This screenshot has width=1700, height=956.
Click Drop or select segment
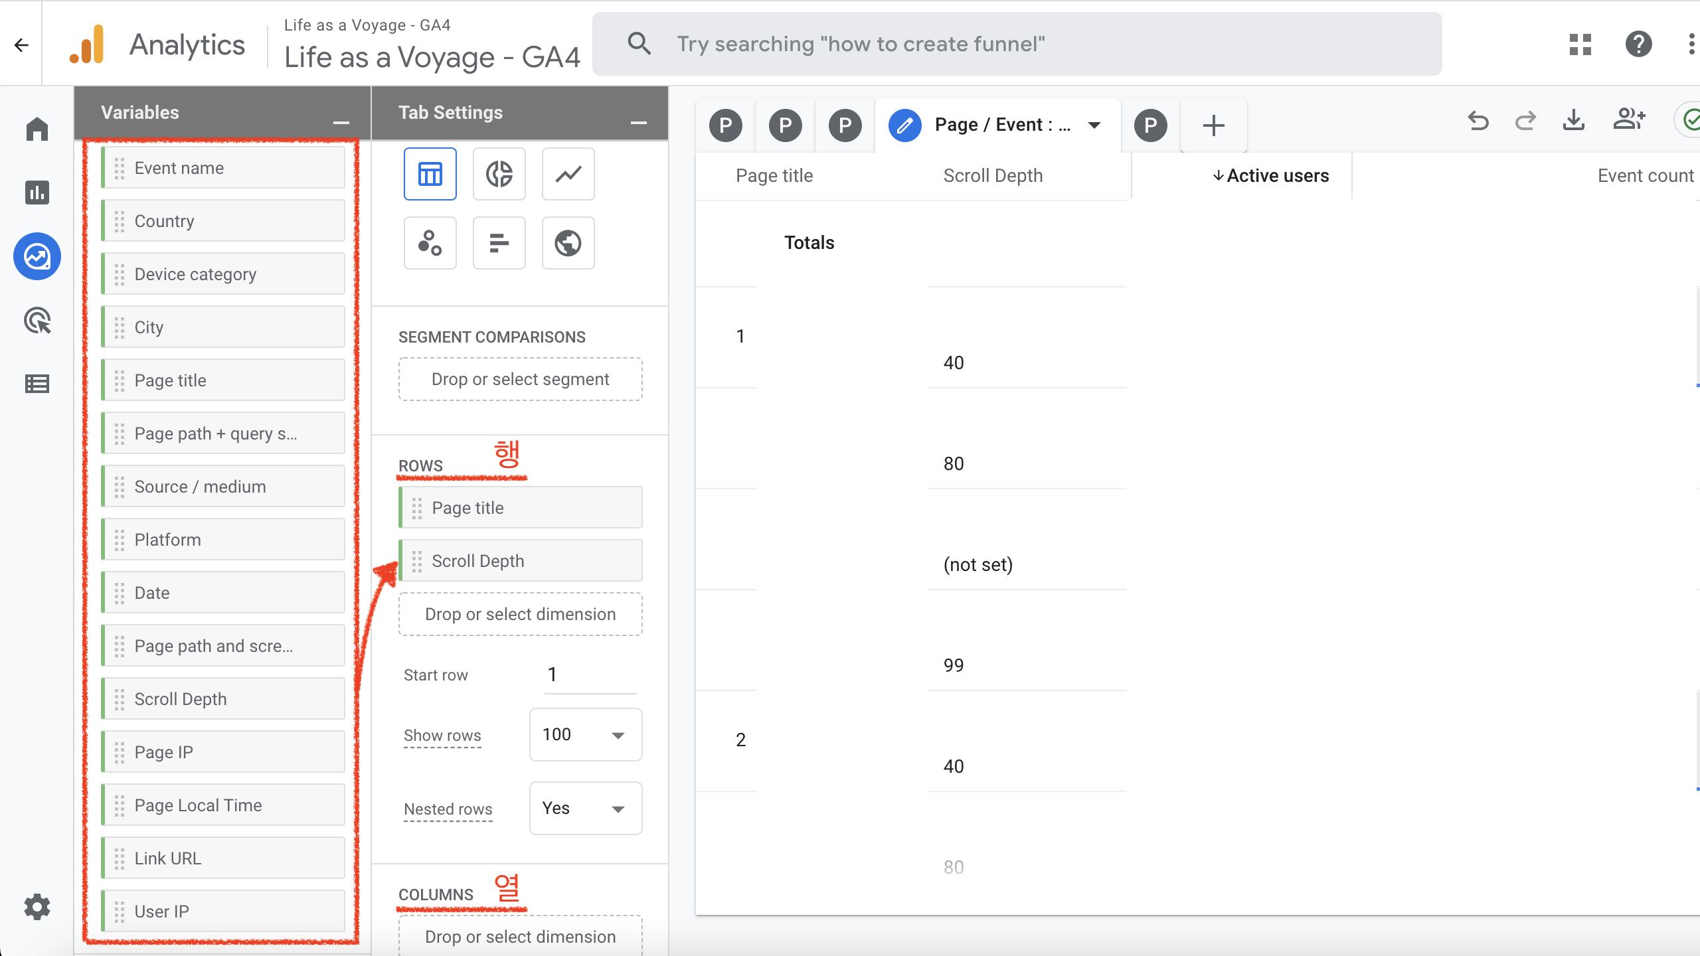tap(520, 379)
